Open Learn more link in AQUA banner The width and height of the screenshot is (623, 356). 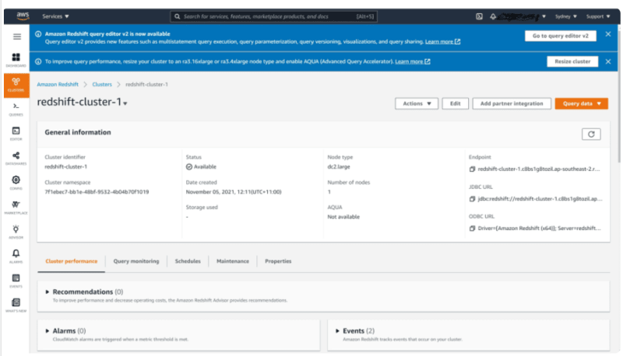point(413,61)
